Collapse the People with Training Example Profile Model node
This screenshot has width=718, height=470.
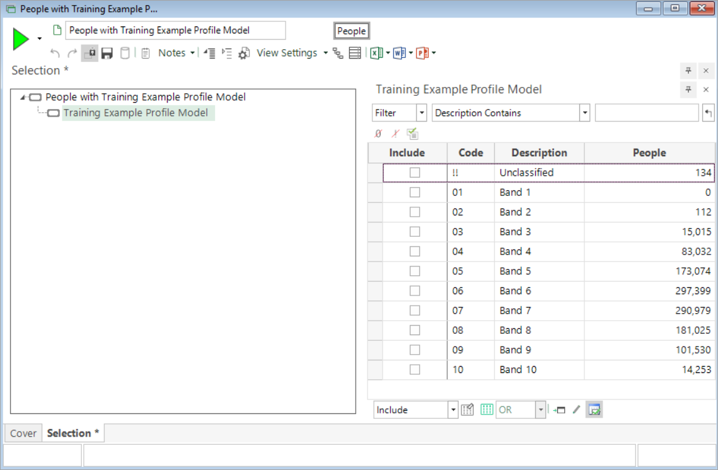tap(23, 97)
